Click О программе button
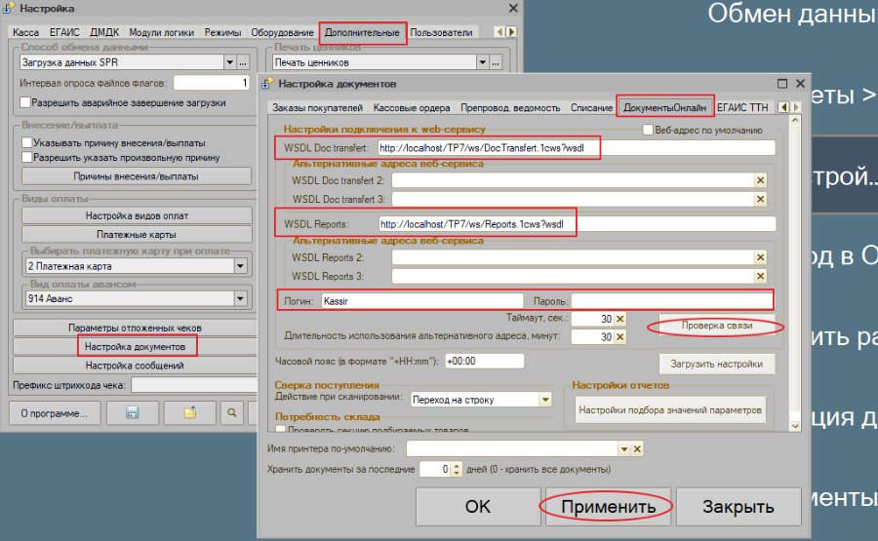This screenshot has height=541, width=878. pos(55,413)
